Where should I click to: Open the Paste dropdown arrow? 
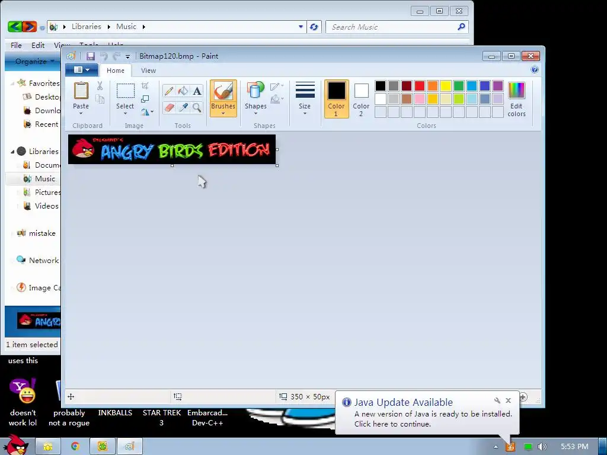coord(81,113)
